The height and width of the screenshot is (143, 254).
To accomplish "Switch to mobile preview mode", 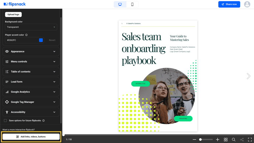I will 132,4.
